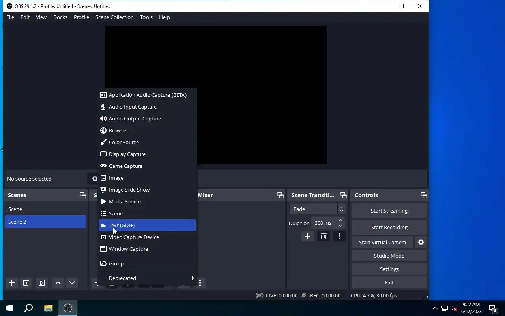The image size is (505, 316).
Task: Open the Fade transition dropdown
Action: [x=318, y=209]
